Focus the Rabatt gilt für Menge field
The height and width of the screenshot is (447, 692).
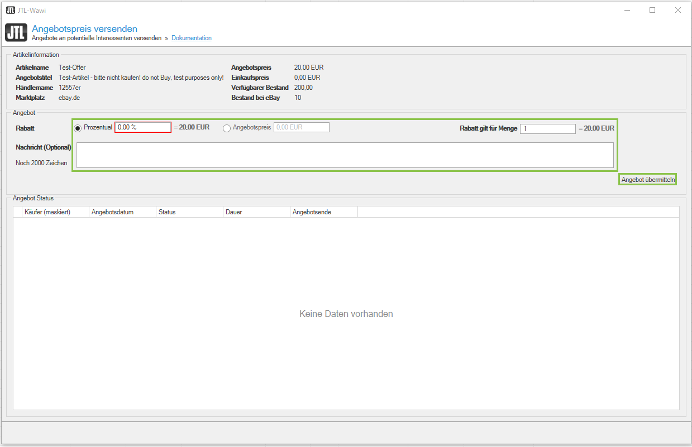547,128
